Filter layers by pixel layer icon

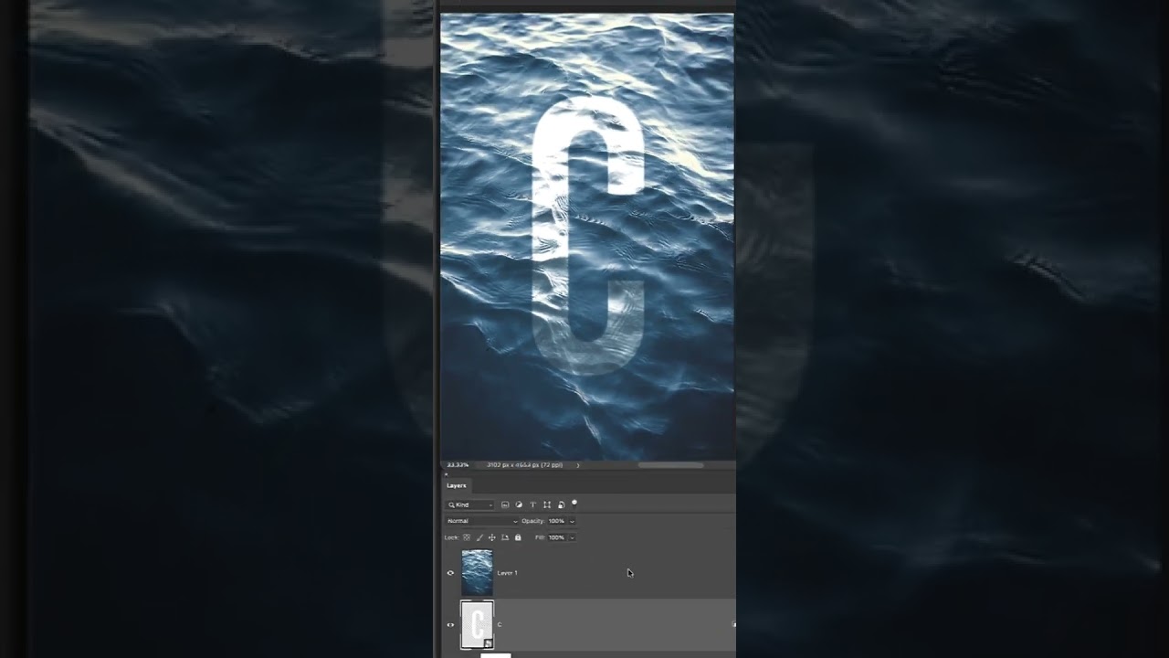pos(505,504)
